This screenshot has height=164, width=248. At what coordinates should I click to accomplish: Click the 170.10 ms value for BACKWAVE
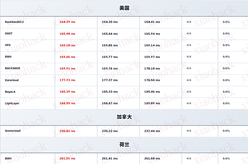point(152,69)
